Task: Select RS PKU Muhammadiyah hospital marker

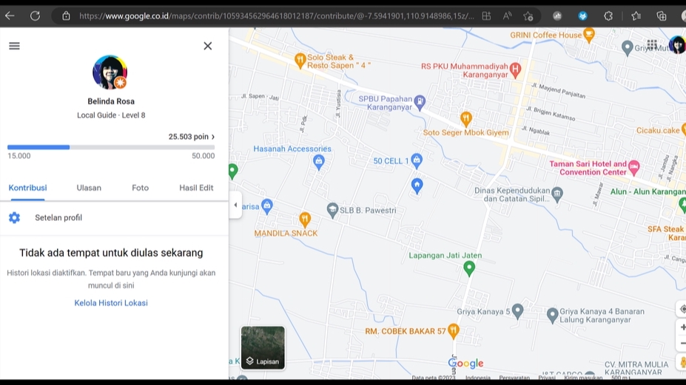Action: pyautogui.click(x=515, y=69)
